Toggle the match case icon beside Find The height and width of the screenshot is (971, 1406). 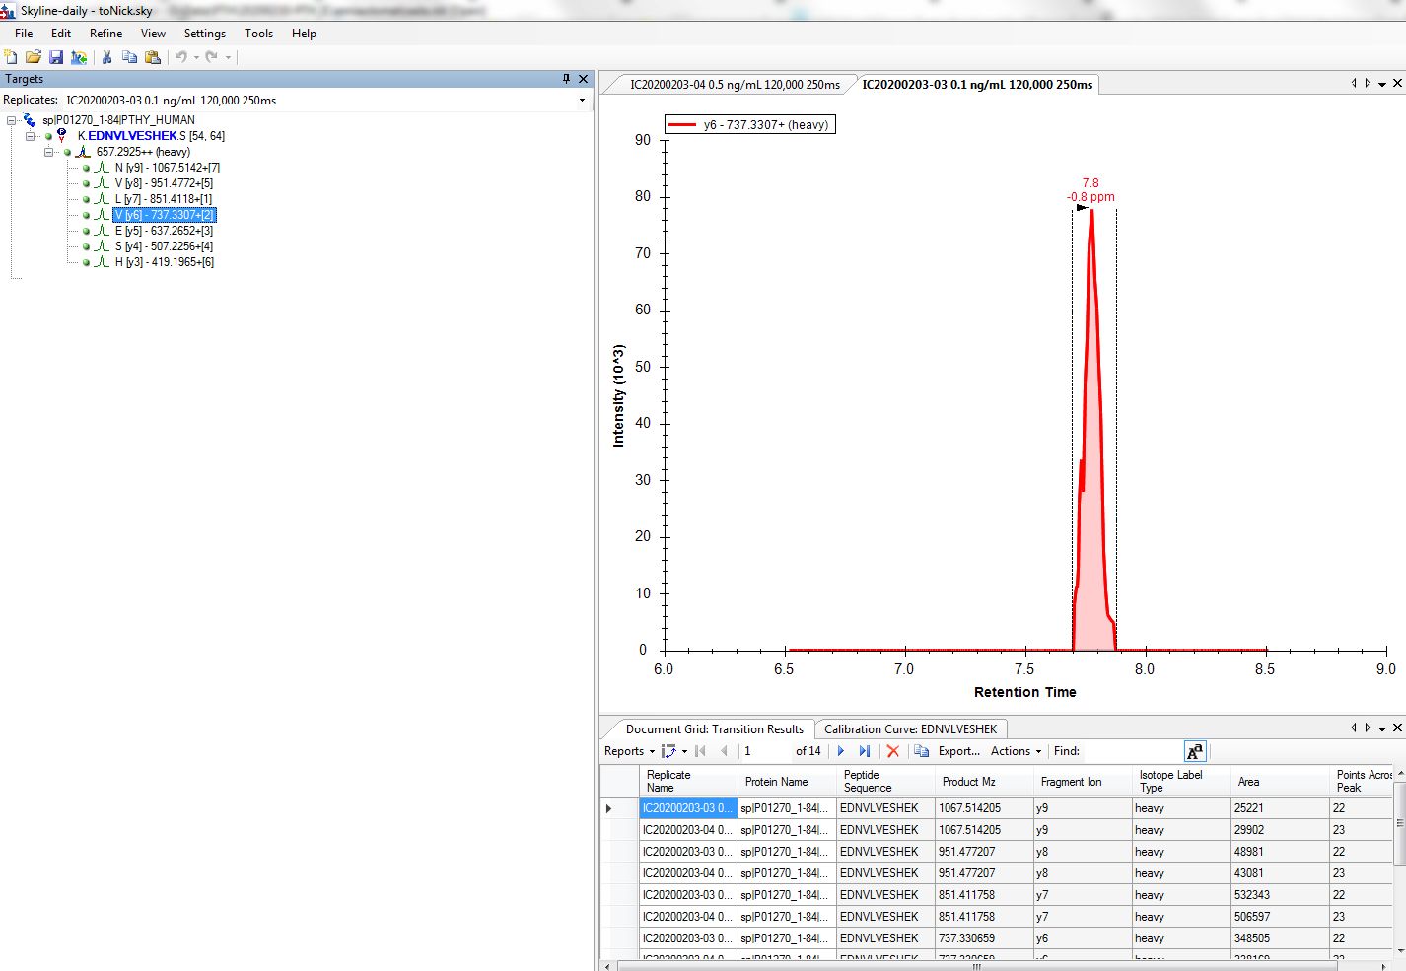pos(1195,751)
